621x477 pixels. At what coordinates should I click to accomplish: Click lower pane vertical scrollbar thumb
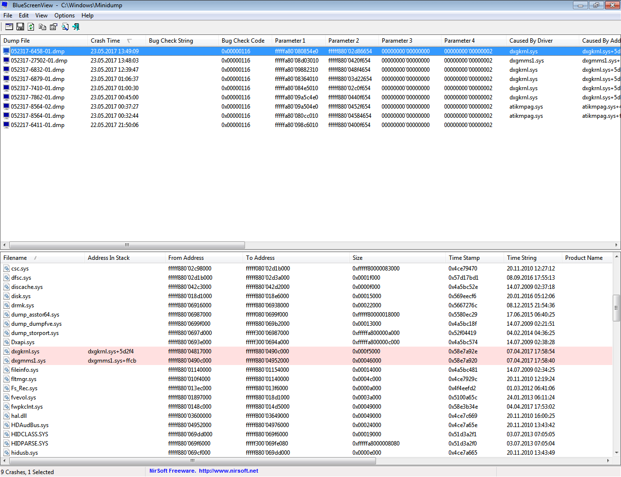[x=617, y=308]
